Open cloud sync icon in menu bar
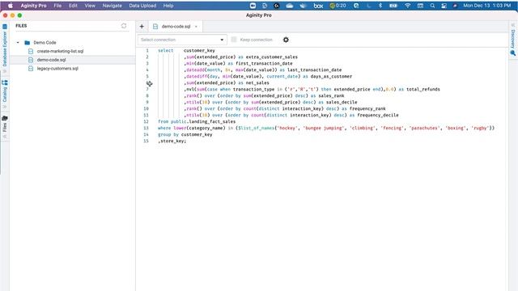518x291 pixels. point(290,6)
